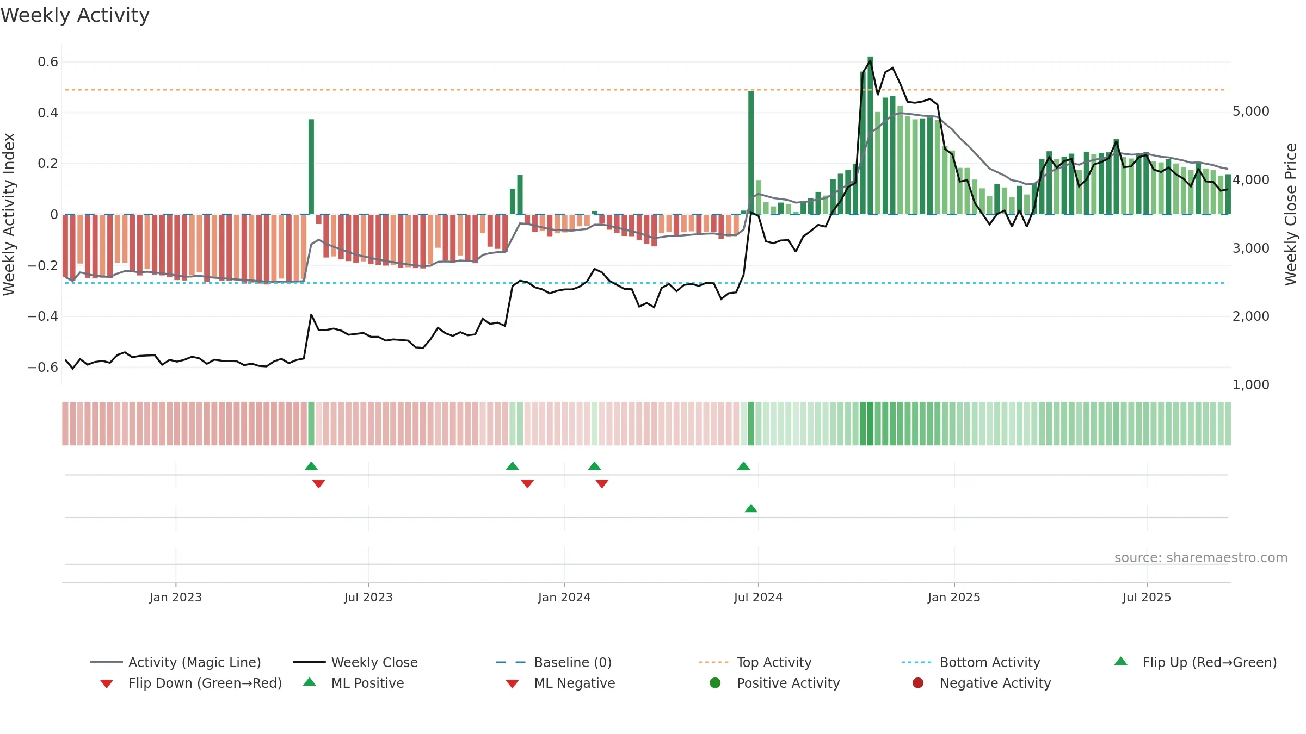Viewport: 1306px width, 734px height.
Task: Toggle the Weekly Close legend entry
Action: 355,662
